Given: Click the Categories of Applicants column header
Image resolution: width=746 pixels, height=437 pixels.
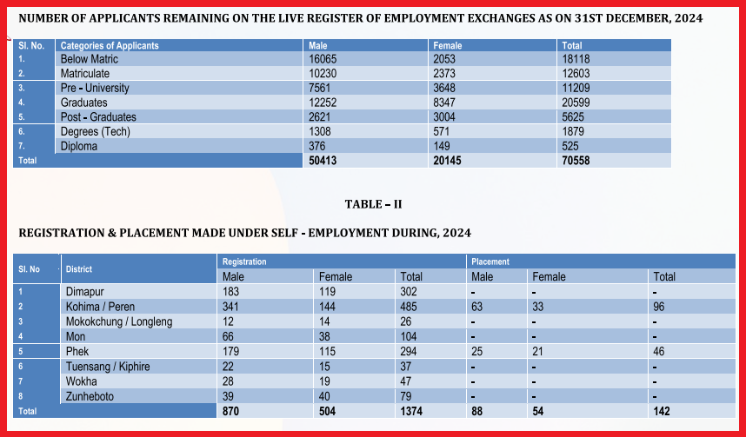Looking at the screenshot, I should (x=110, y=45).
